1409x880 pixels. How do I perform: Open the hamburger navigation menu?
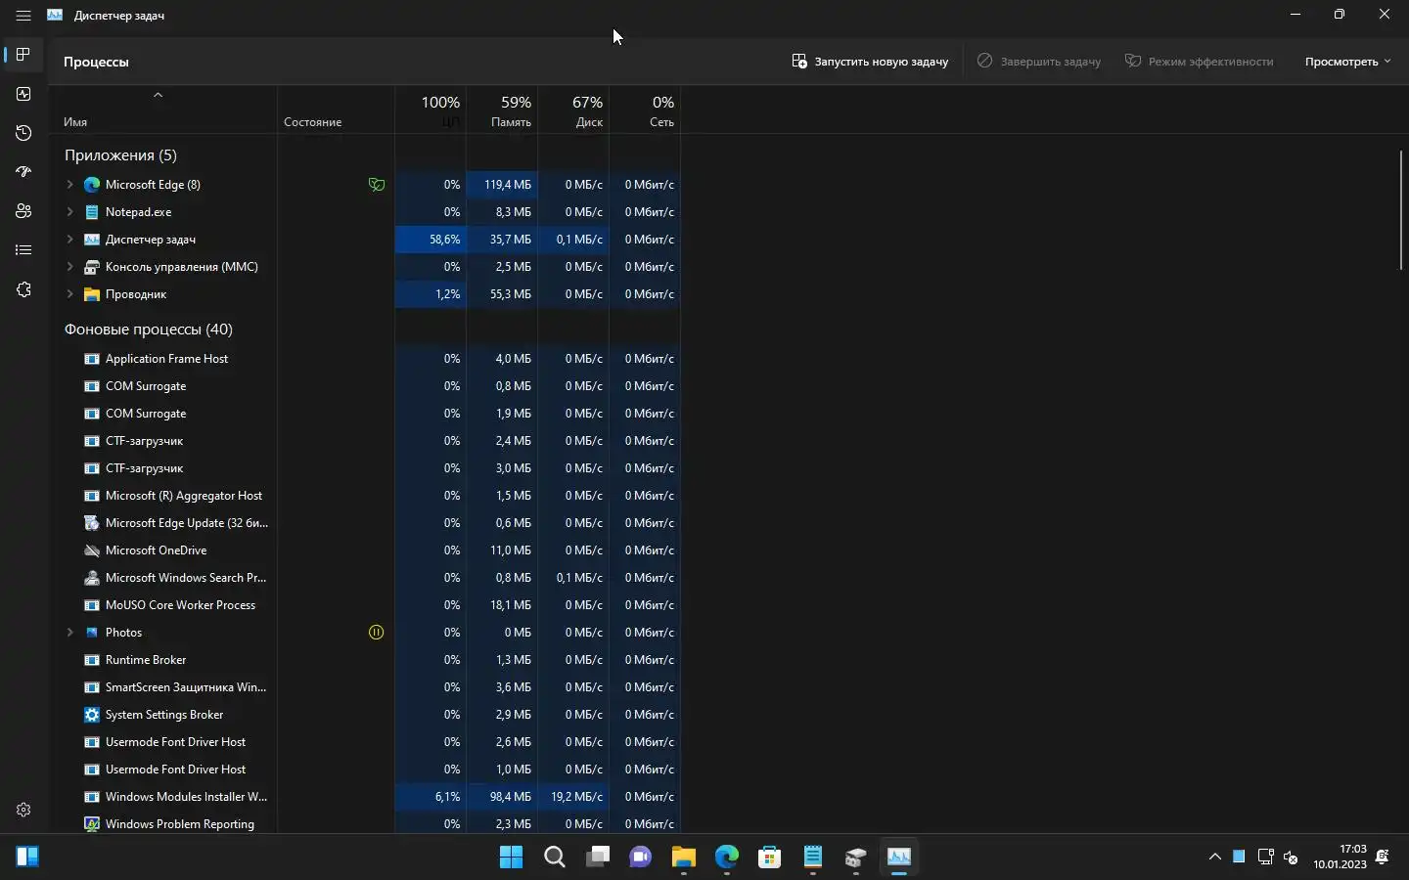coord(23,16)
